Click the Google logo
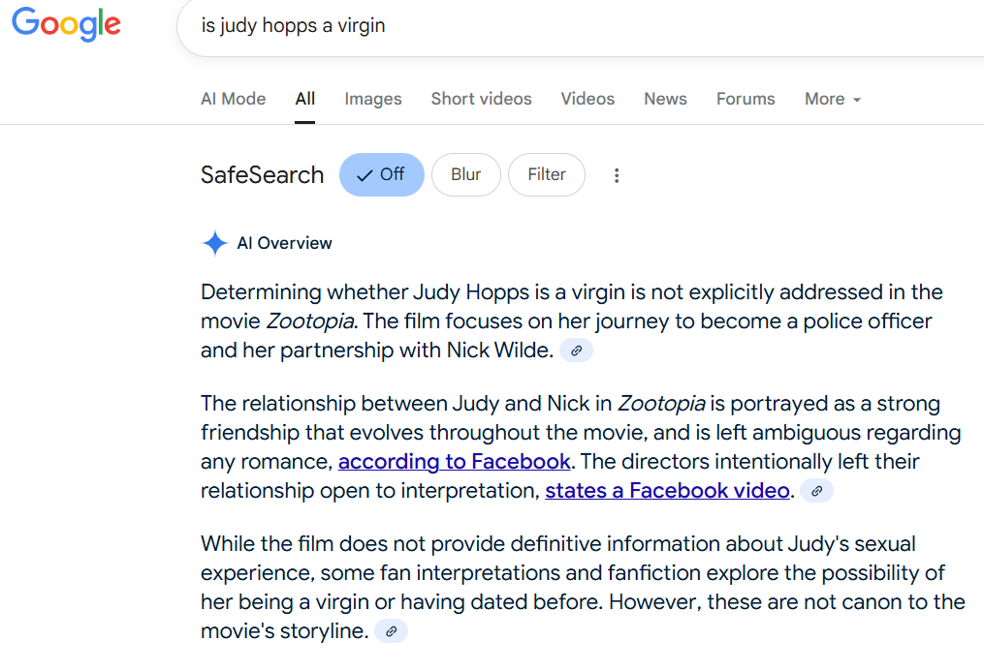 pos(66,24)
